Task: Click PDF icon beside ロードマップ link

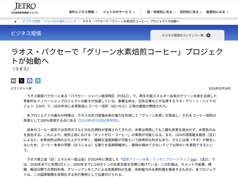Action: click(192, 159)
